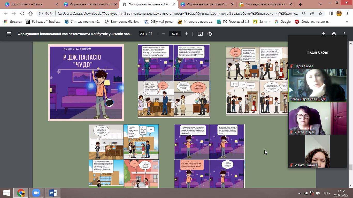353x198 pixels.
Task: Toggle the browser side panel
Action: tap(331, 14)
